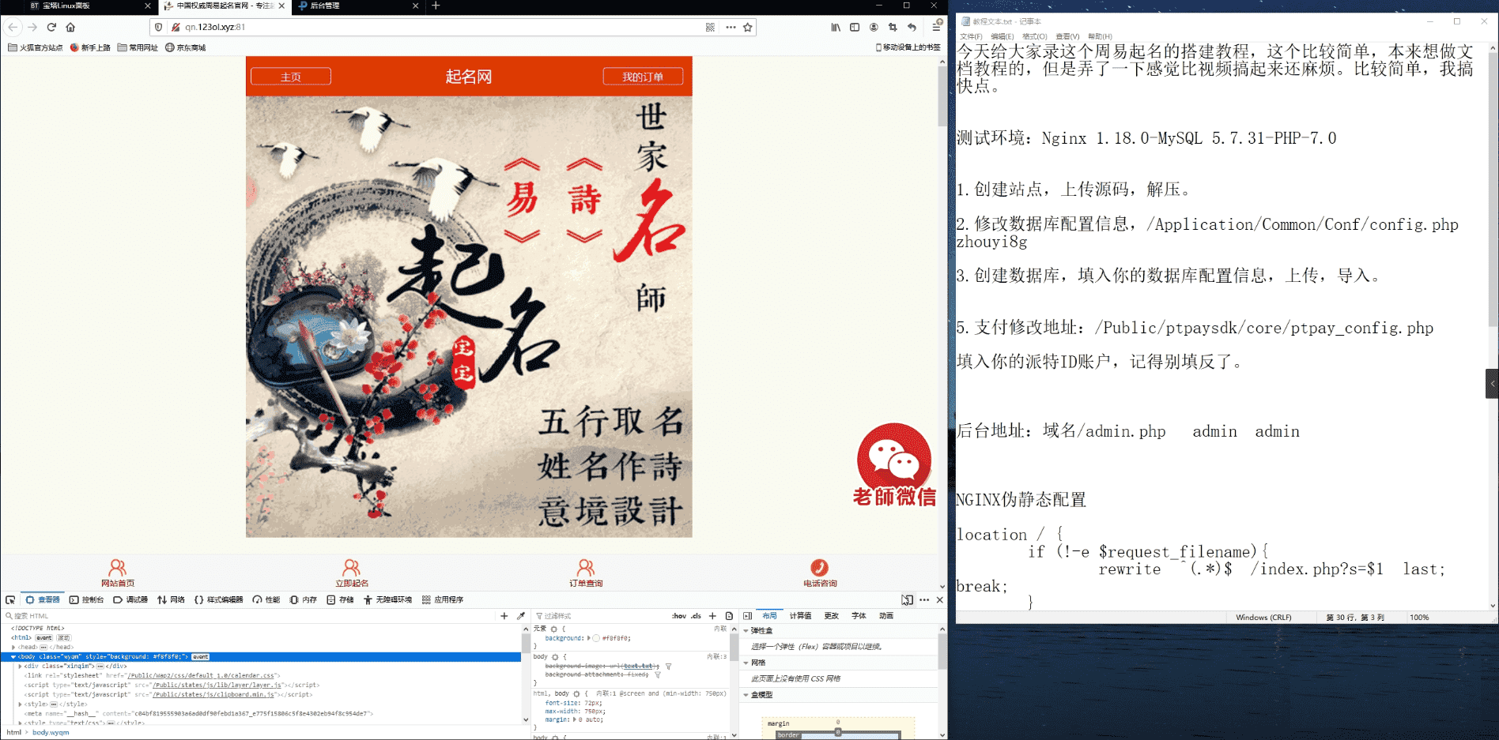Highlight elements matching the body selector
Image resolution: width=1499 pixels, height=740 pixels.
point(555,657)
